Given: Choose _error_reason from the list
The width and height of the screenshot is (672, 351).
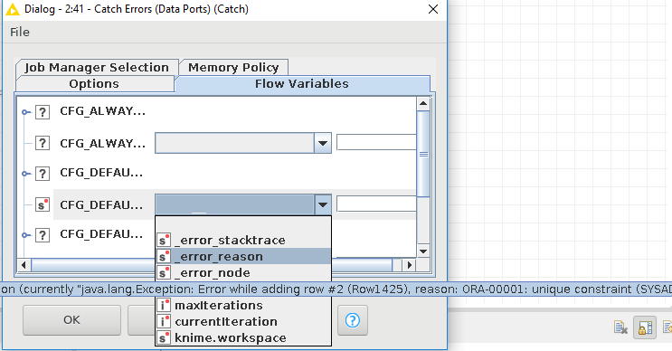Looking at the screenshot, I should coord(243,256).
